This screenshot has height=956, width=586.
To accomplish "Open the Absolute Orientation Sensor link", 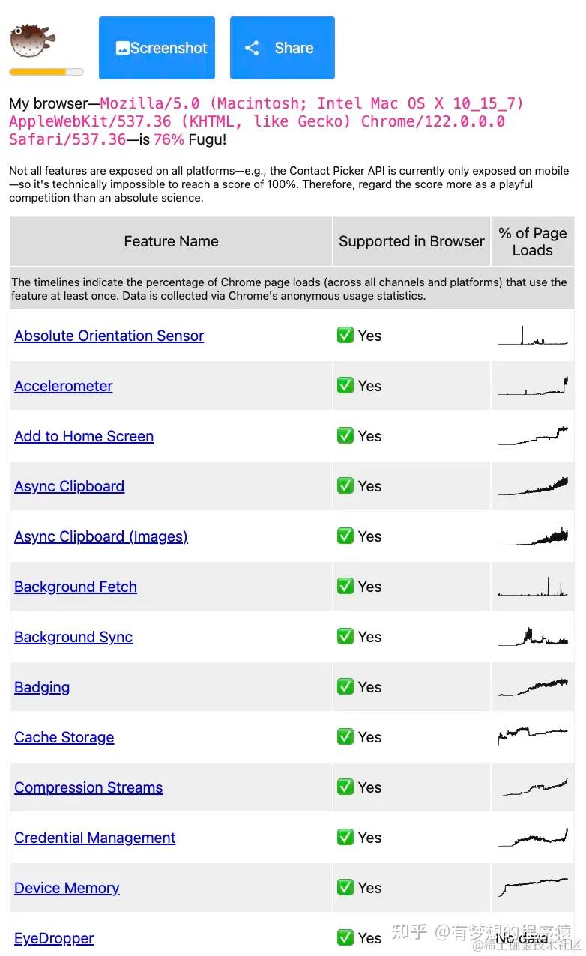I will point(109,336).
